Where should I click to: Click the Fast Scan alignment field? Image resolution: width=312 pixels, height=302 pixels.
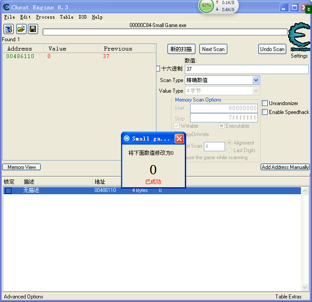point(214,146)
